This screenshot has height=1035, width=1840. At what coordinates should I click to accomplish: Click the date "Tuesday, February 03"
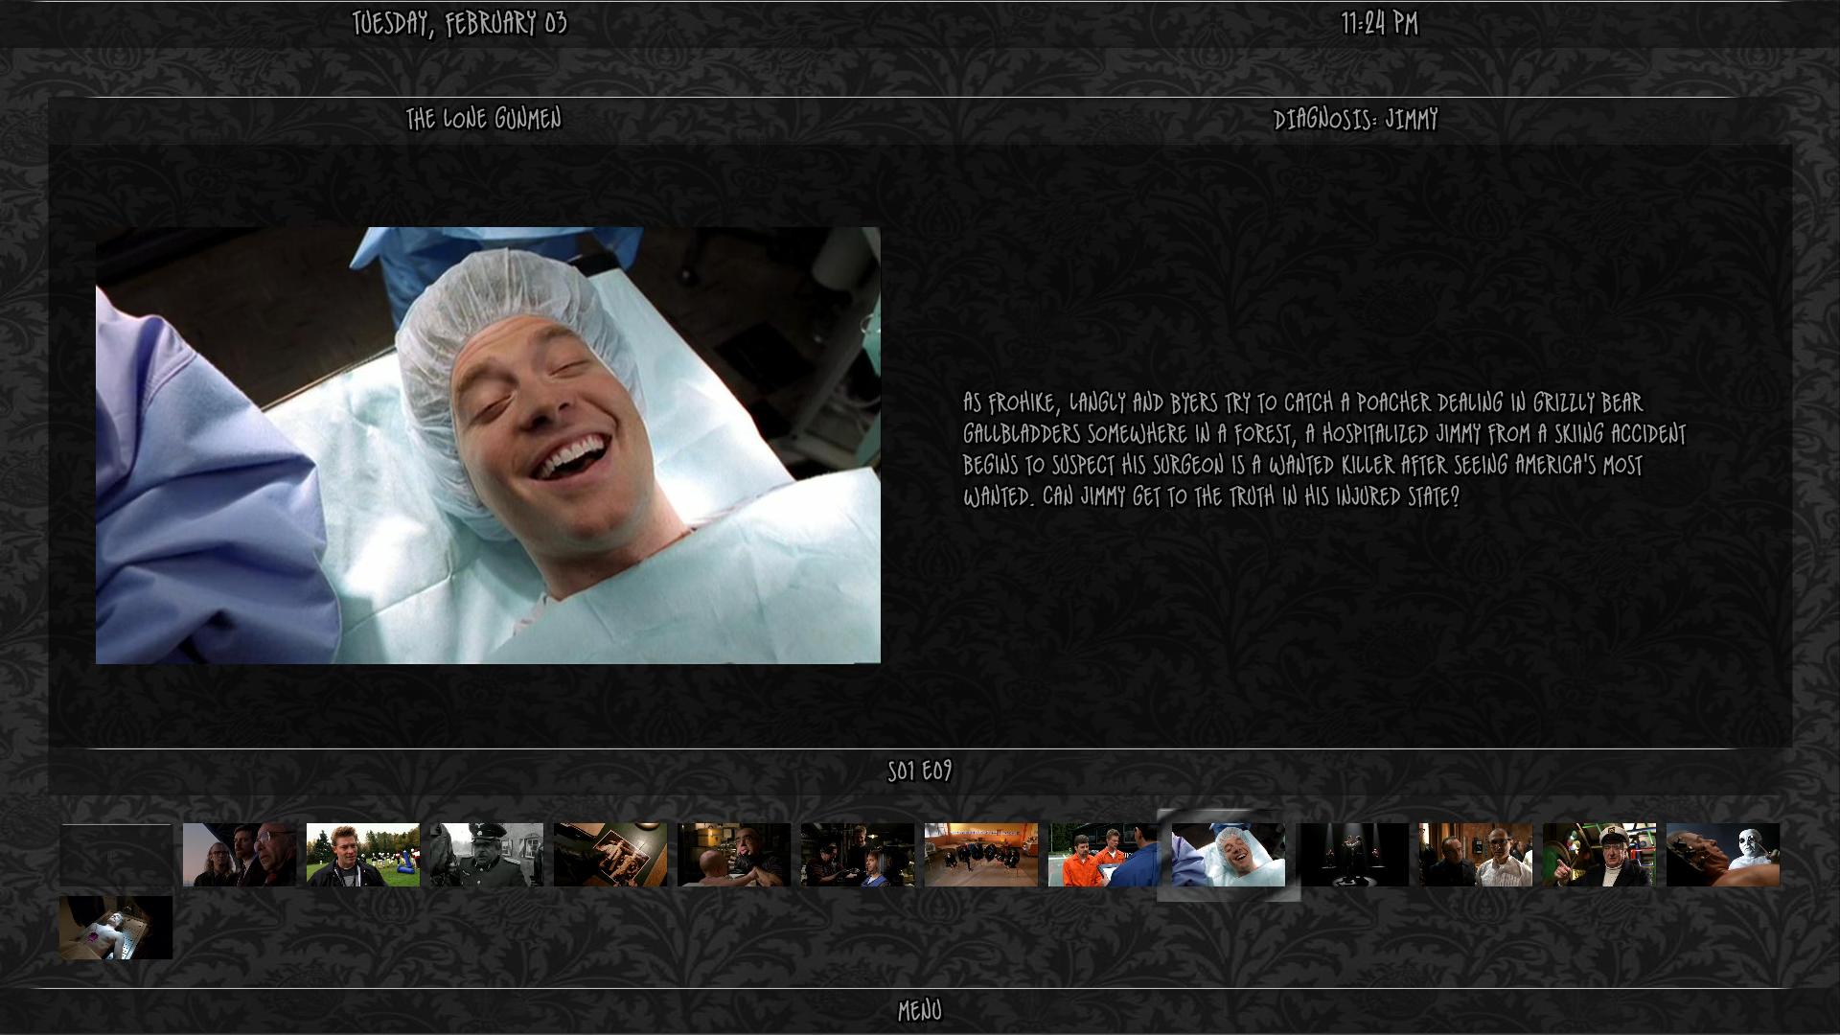point(460,24)
